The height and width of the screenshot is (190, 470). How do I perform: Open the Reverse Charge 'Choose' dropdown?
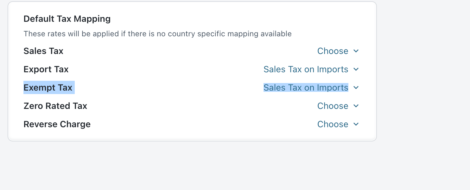(333, 124)
